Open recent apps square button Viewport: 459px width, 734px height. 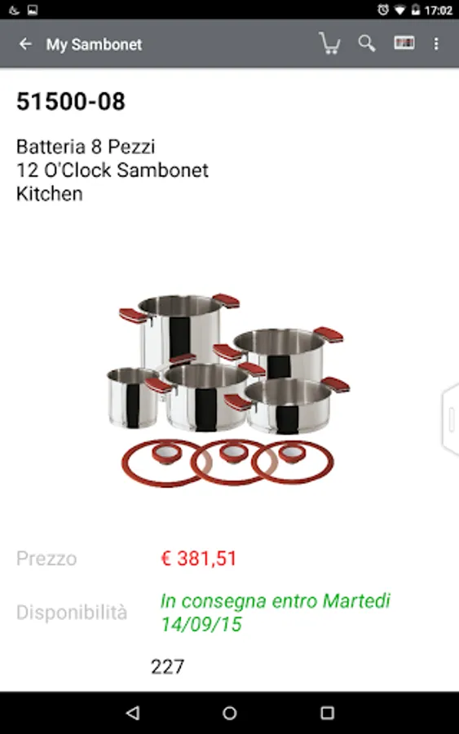327,713
